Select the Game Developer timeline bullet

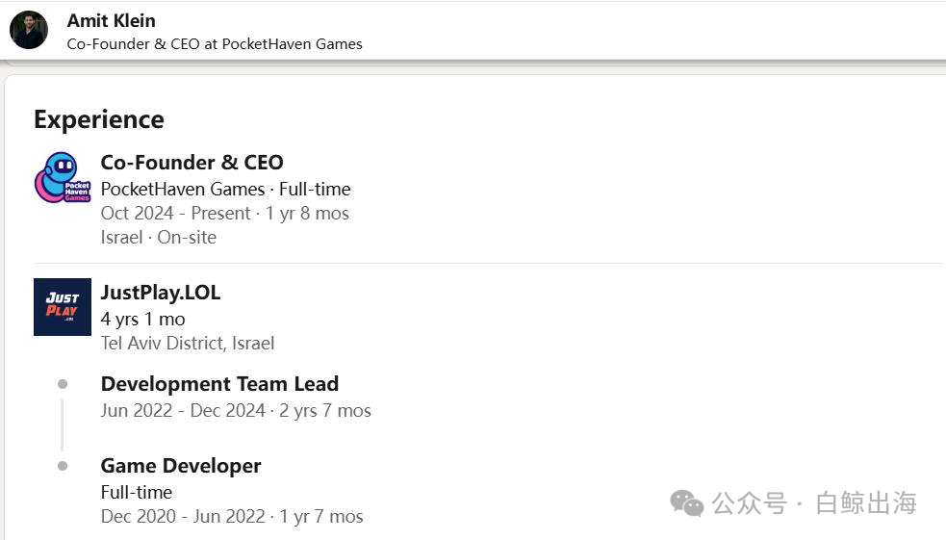pyautogui.click(x=63, y=466)
